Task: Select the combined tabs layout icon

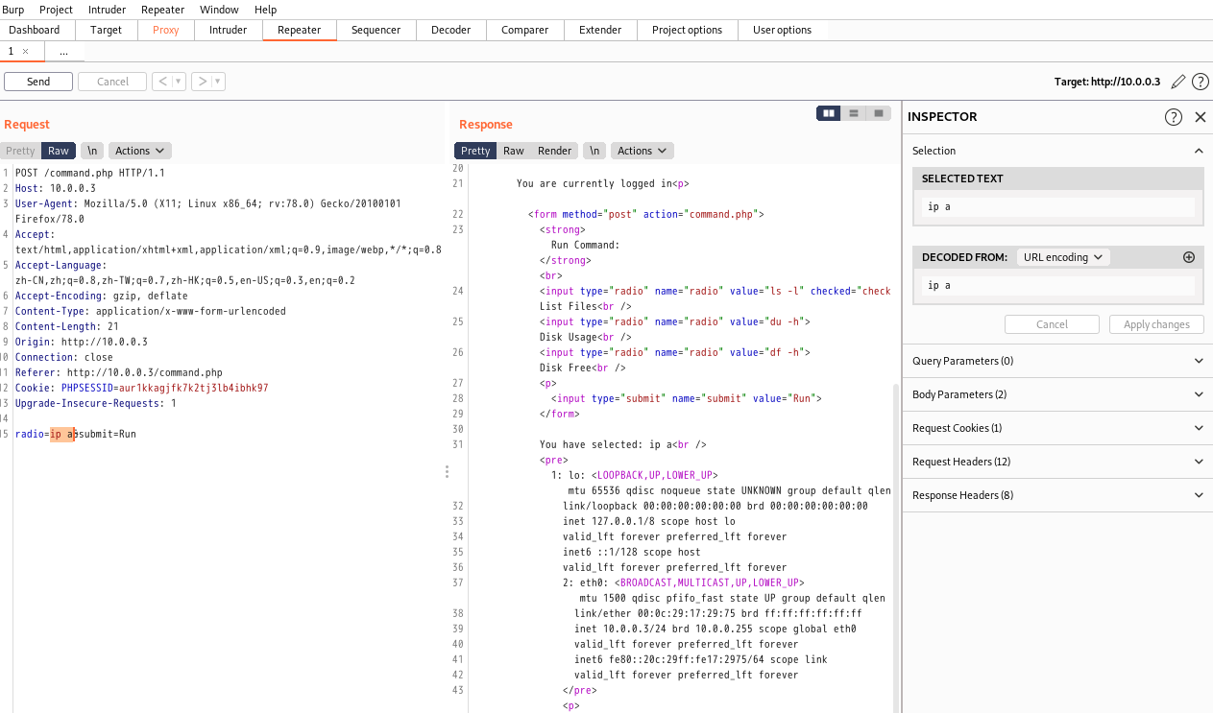Action: 878,113
